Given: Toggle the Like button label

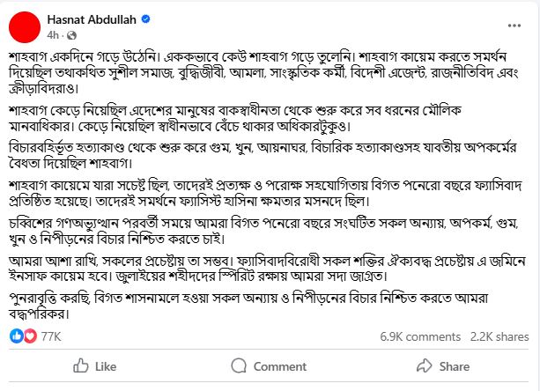Looking at the screenshot, I should pos(106,366).
